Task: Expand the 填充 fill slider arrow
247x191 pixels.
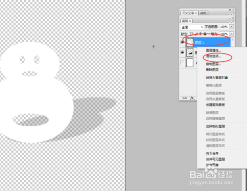Action: click(x=232, y=34)
